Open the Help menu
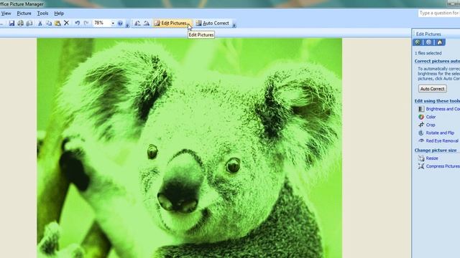Screen dimensions: 460x258 pos(59,14)
